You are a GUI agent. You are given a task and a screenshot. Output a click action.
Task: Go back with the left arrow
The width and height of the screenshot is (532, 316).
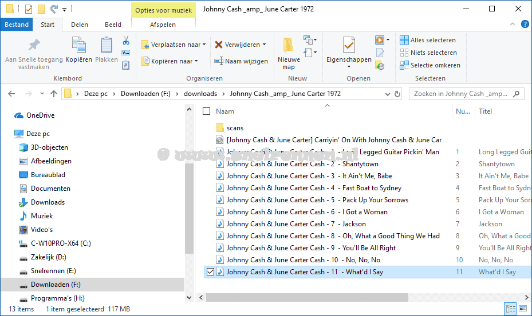[11, 94]
